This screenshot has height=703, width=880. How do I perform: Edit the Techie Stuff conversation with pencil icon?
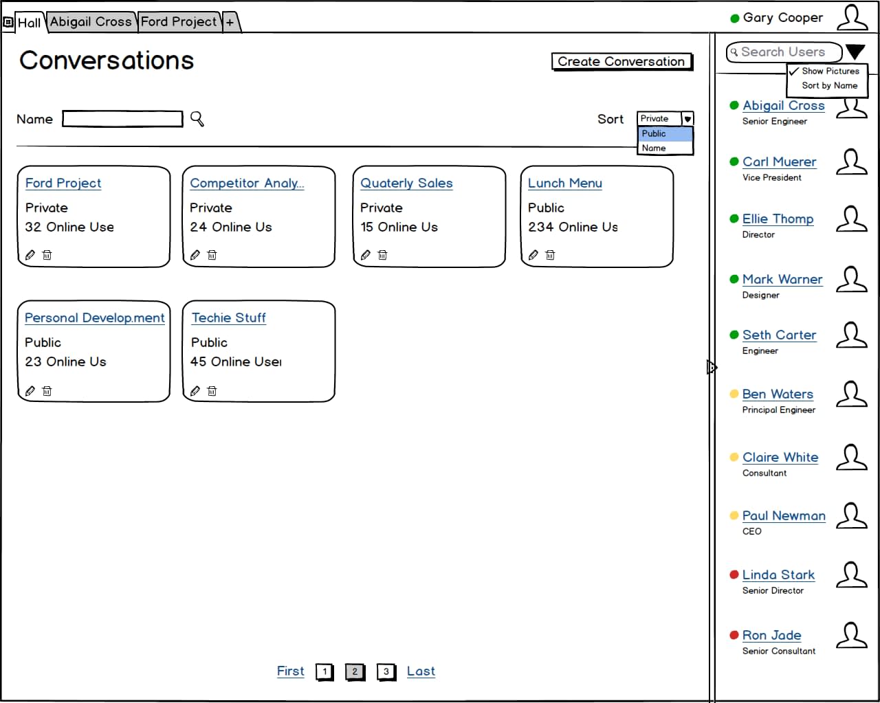195,391
